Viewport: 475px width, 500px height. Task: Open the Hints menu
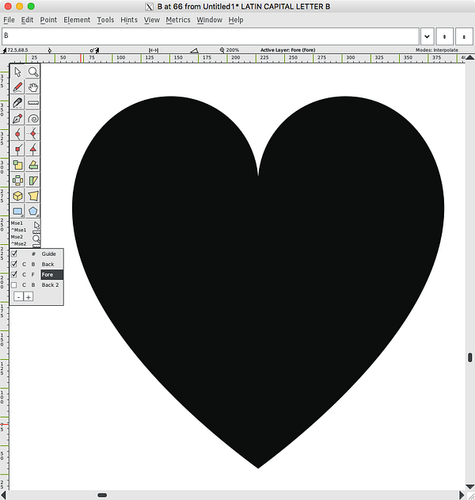click(129, 20)
